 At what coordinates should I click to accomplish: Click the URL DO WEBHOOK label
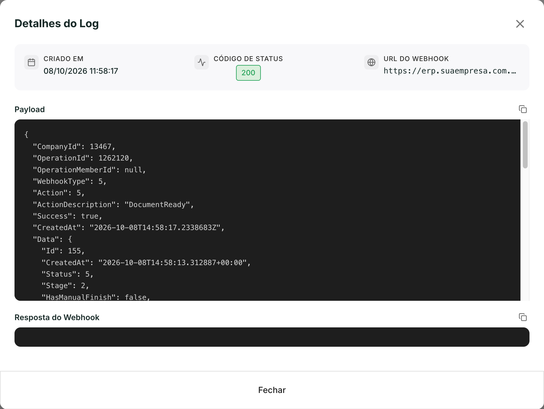click(x=416, y=59)
